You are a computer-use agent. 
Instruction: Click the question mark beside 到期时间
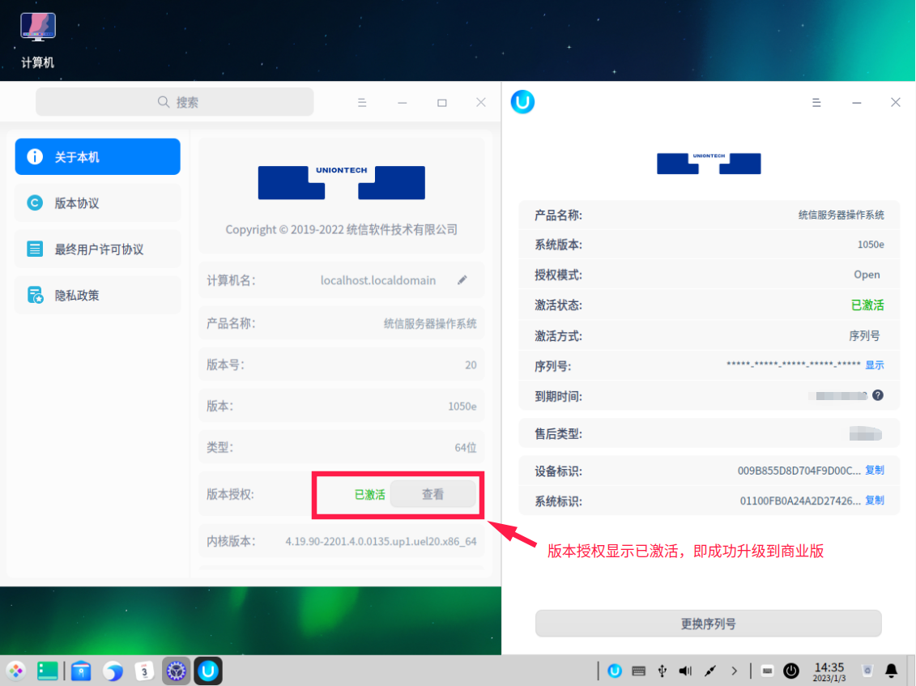point(877,395)
